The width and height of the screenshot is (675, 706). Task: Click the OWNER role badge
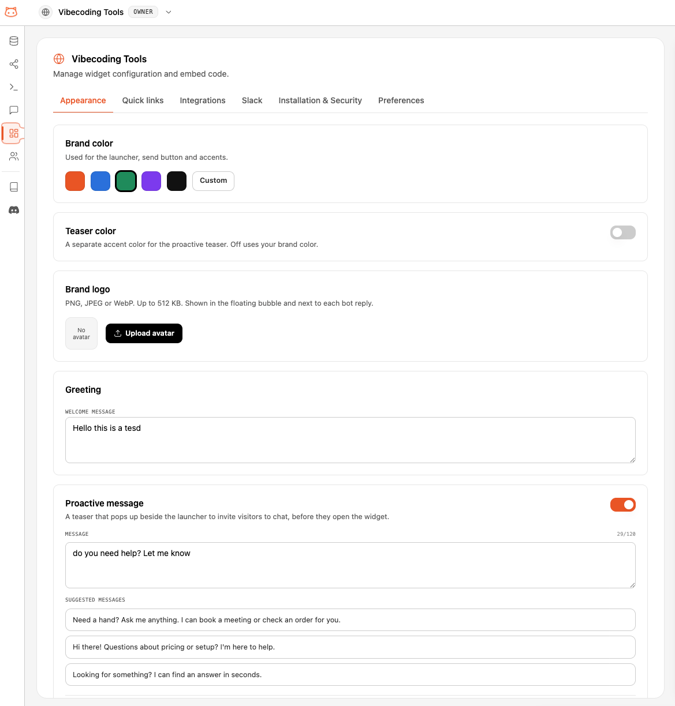click(x=143, y=12)
